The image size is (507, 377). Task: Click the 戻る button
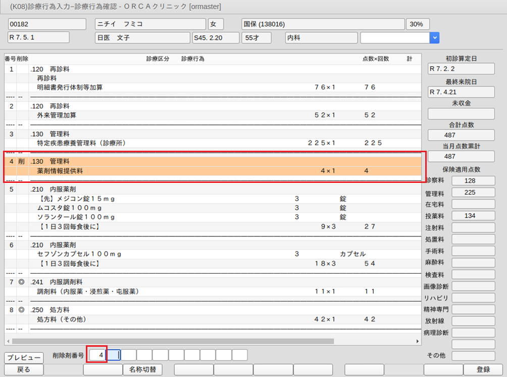23,369
